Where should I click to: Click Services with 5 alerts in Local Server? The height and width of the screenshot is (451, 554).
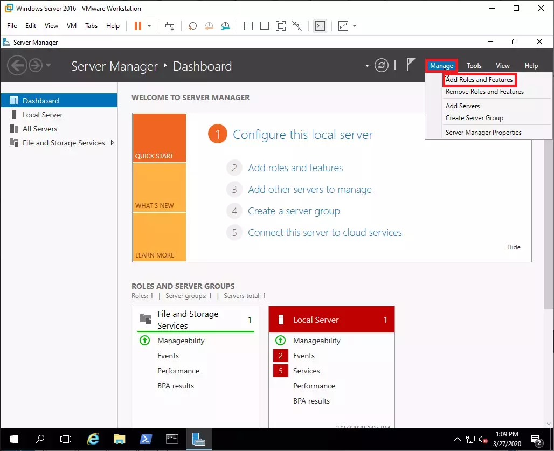point(306,371)
